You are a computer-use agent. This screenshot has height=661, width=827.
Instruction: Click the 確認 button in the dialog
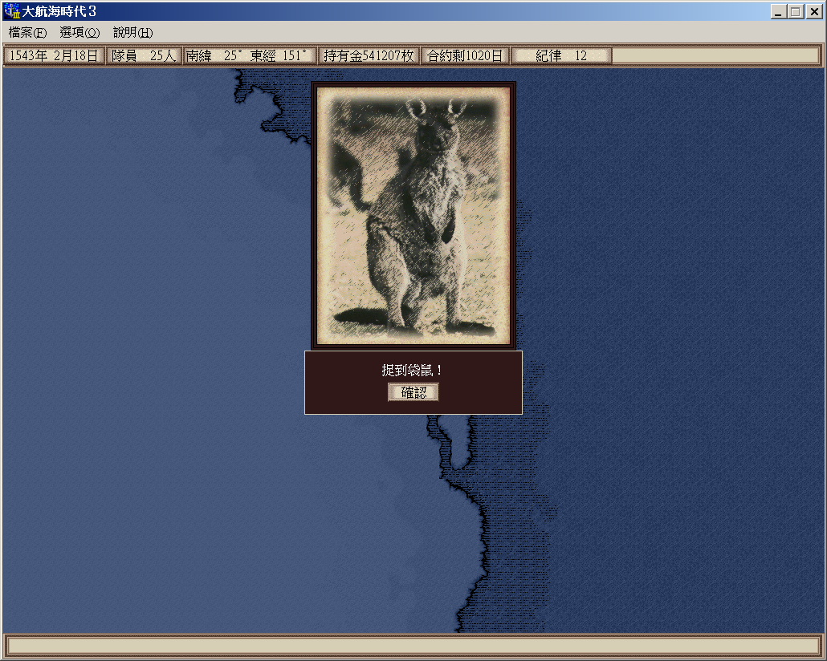point(413,392)
